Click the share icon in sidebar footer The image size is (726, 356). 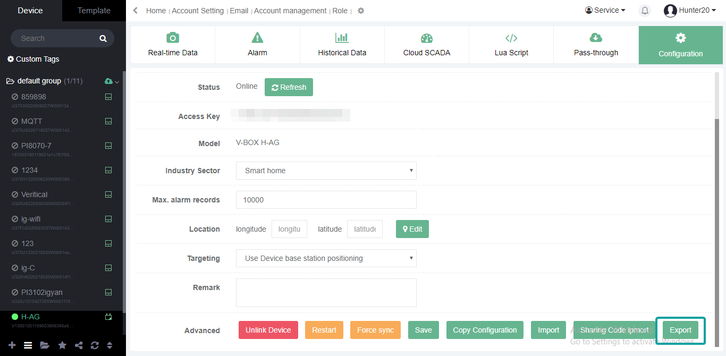point(79,345)
